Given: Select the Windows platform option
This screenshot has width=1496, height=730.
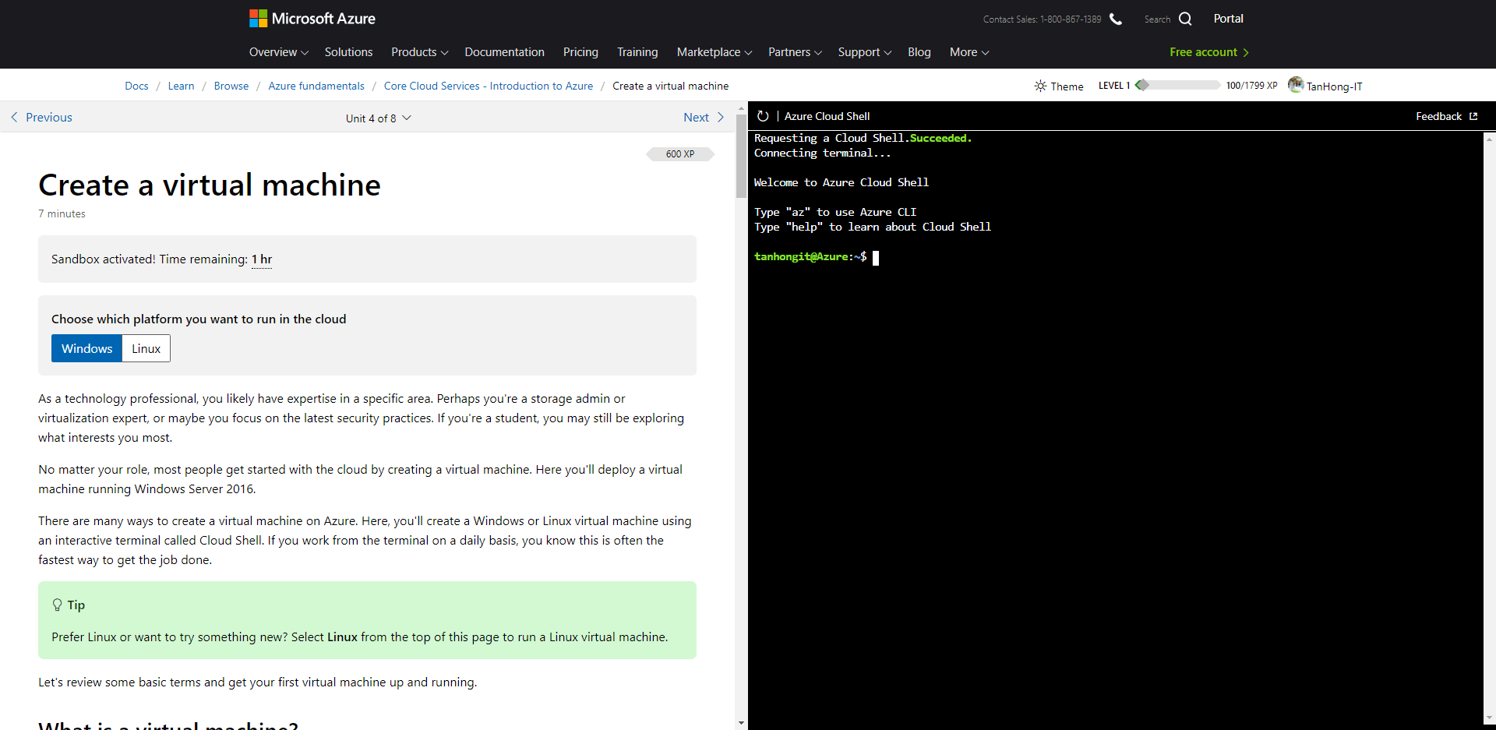Looking at the screenshot, I should point(86,348).
